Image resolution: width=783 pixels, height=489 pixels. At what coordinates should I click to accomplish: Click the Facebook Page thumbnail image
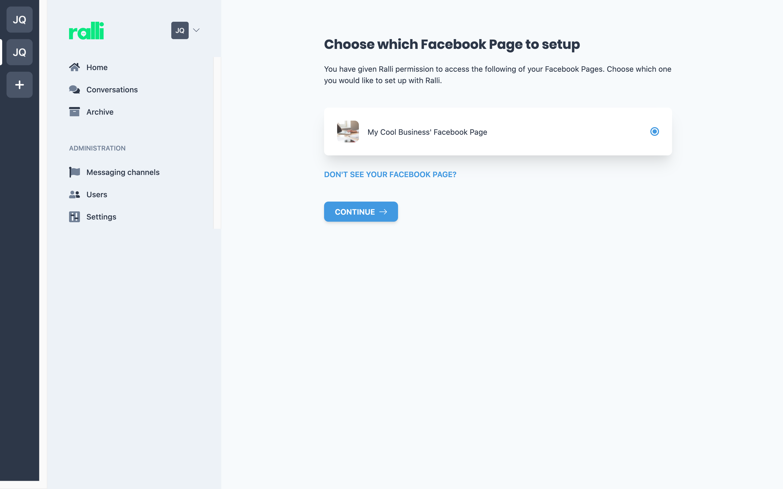click(348, 132)
